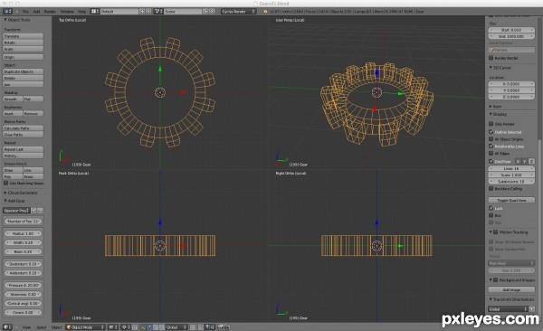
Task: Open the Cycles Render engine dropdown
Action: pos(239,12)
